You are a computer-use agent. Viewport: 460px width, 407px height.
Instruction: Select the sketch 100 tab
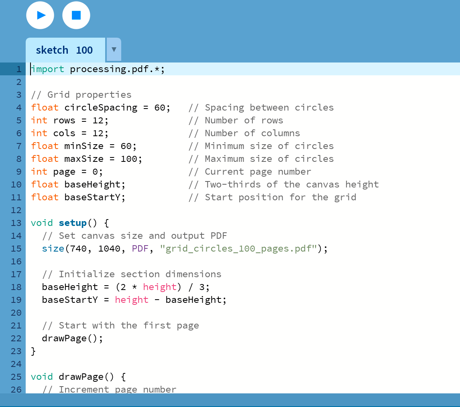(x=65, y=50)
